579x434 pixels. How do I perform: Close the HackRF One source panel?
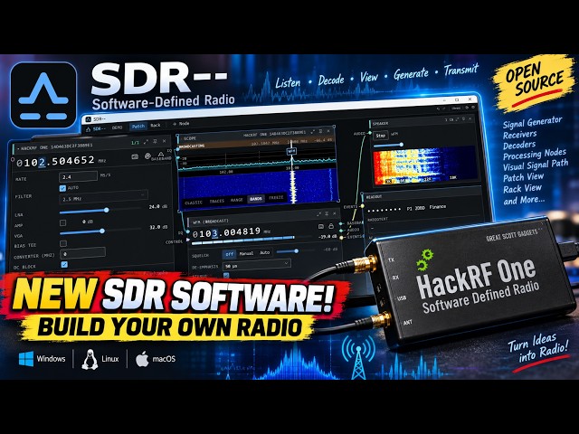164,141
